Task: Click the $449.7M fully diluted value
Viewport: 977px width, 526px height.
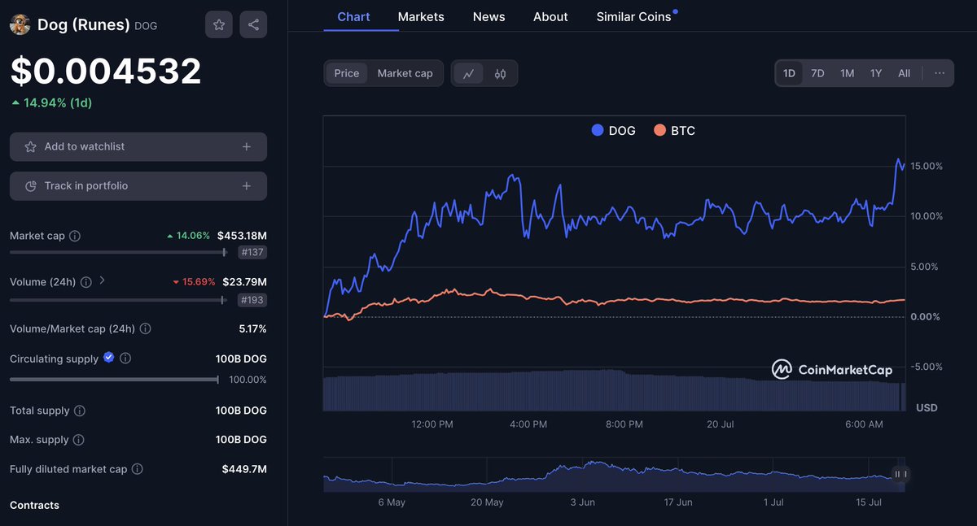Action: (244, 469)
